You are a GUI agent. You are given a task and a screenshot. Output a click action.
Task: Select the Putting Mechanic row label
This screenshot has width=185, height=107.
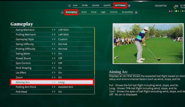click(26, 35)
